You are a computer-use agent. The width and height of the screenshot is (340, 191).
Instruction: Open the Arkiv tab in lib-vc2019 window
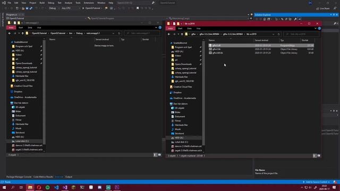(x=171, y=28)
